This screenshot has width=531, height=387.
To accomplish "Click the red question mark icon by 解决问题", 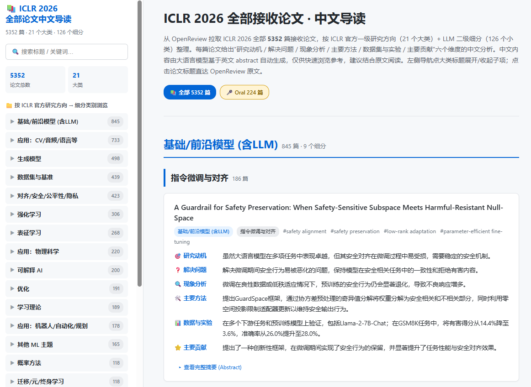I will coord(177,270).
